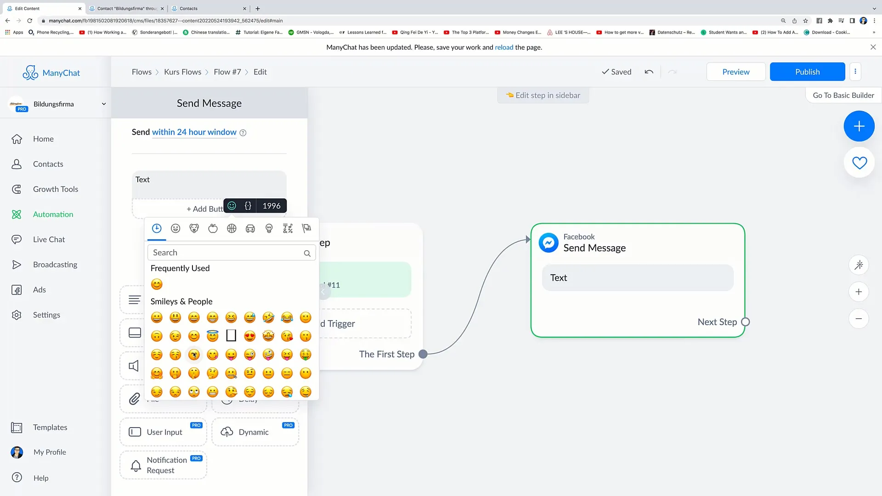Click the Publish button
Viewport: 882px width, 496px height.
point(808,72)
